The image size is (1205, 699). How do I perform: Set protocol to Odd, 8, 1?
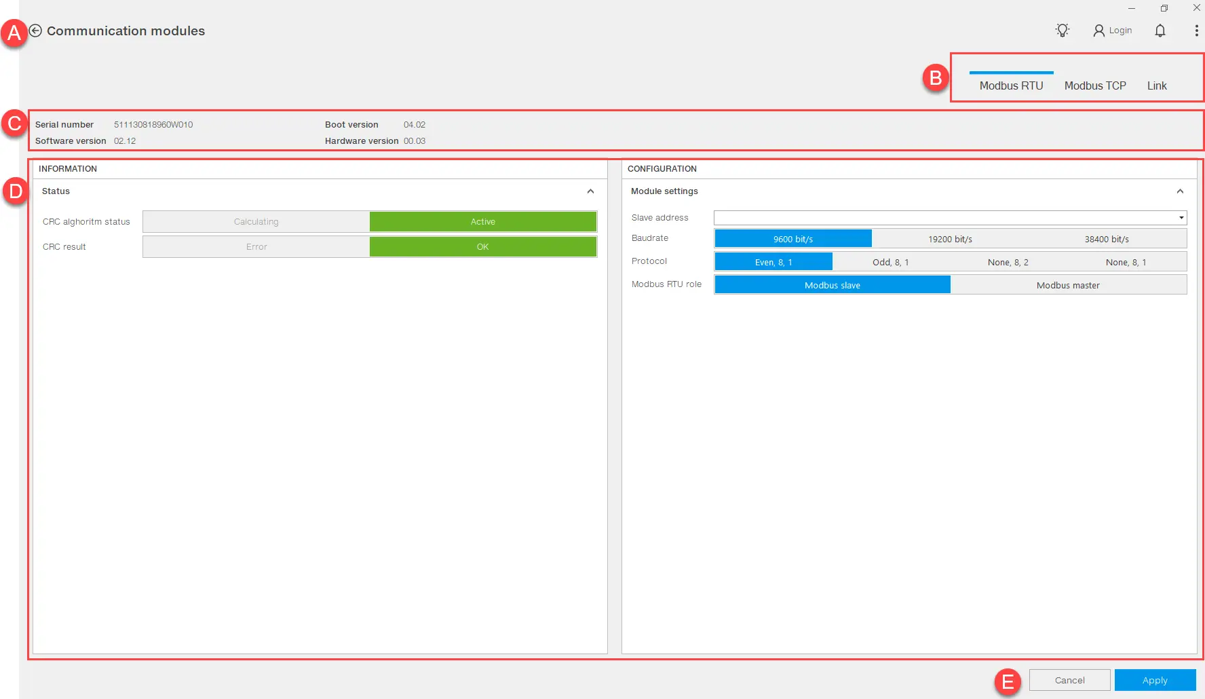click(x=890, y=262)
